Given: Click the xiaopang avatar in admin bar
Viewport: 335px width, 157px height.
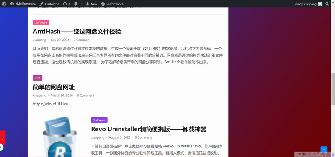Looking at the screenshot, I should (x=320, y=4).
